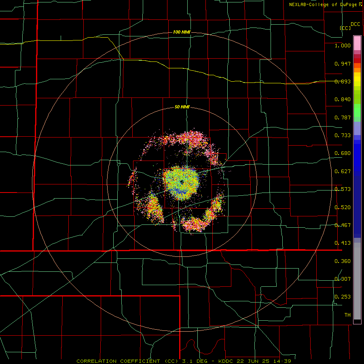The height and width of the screenshot is (364, 364).
Task: Click the bright blue color bar segment
Action: pos(357,157)
